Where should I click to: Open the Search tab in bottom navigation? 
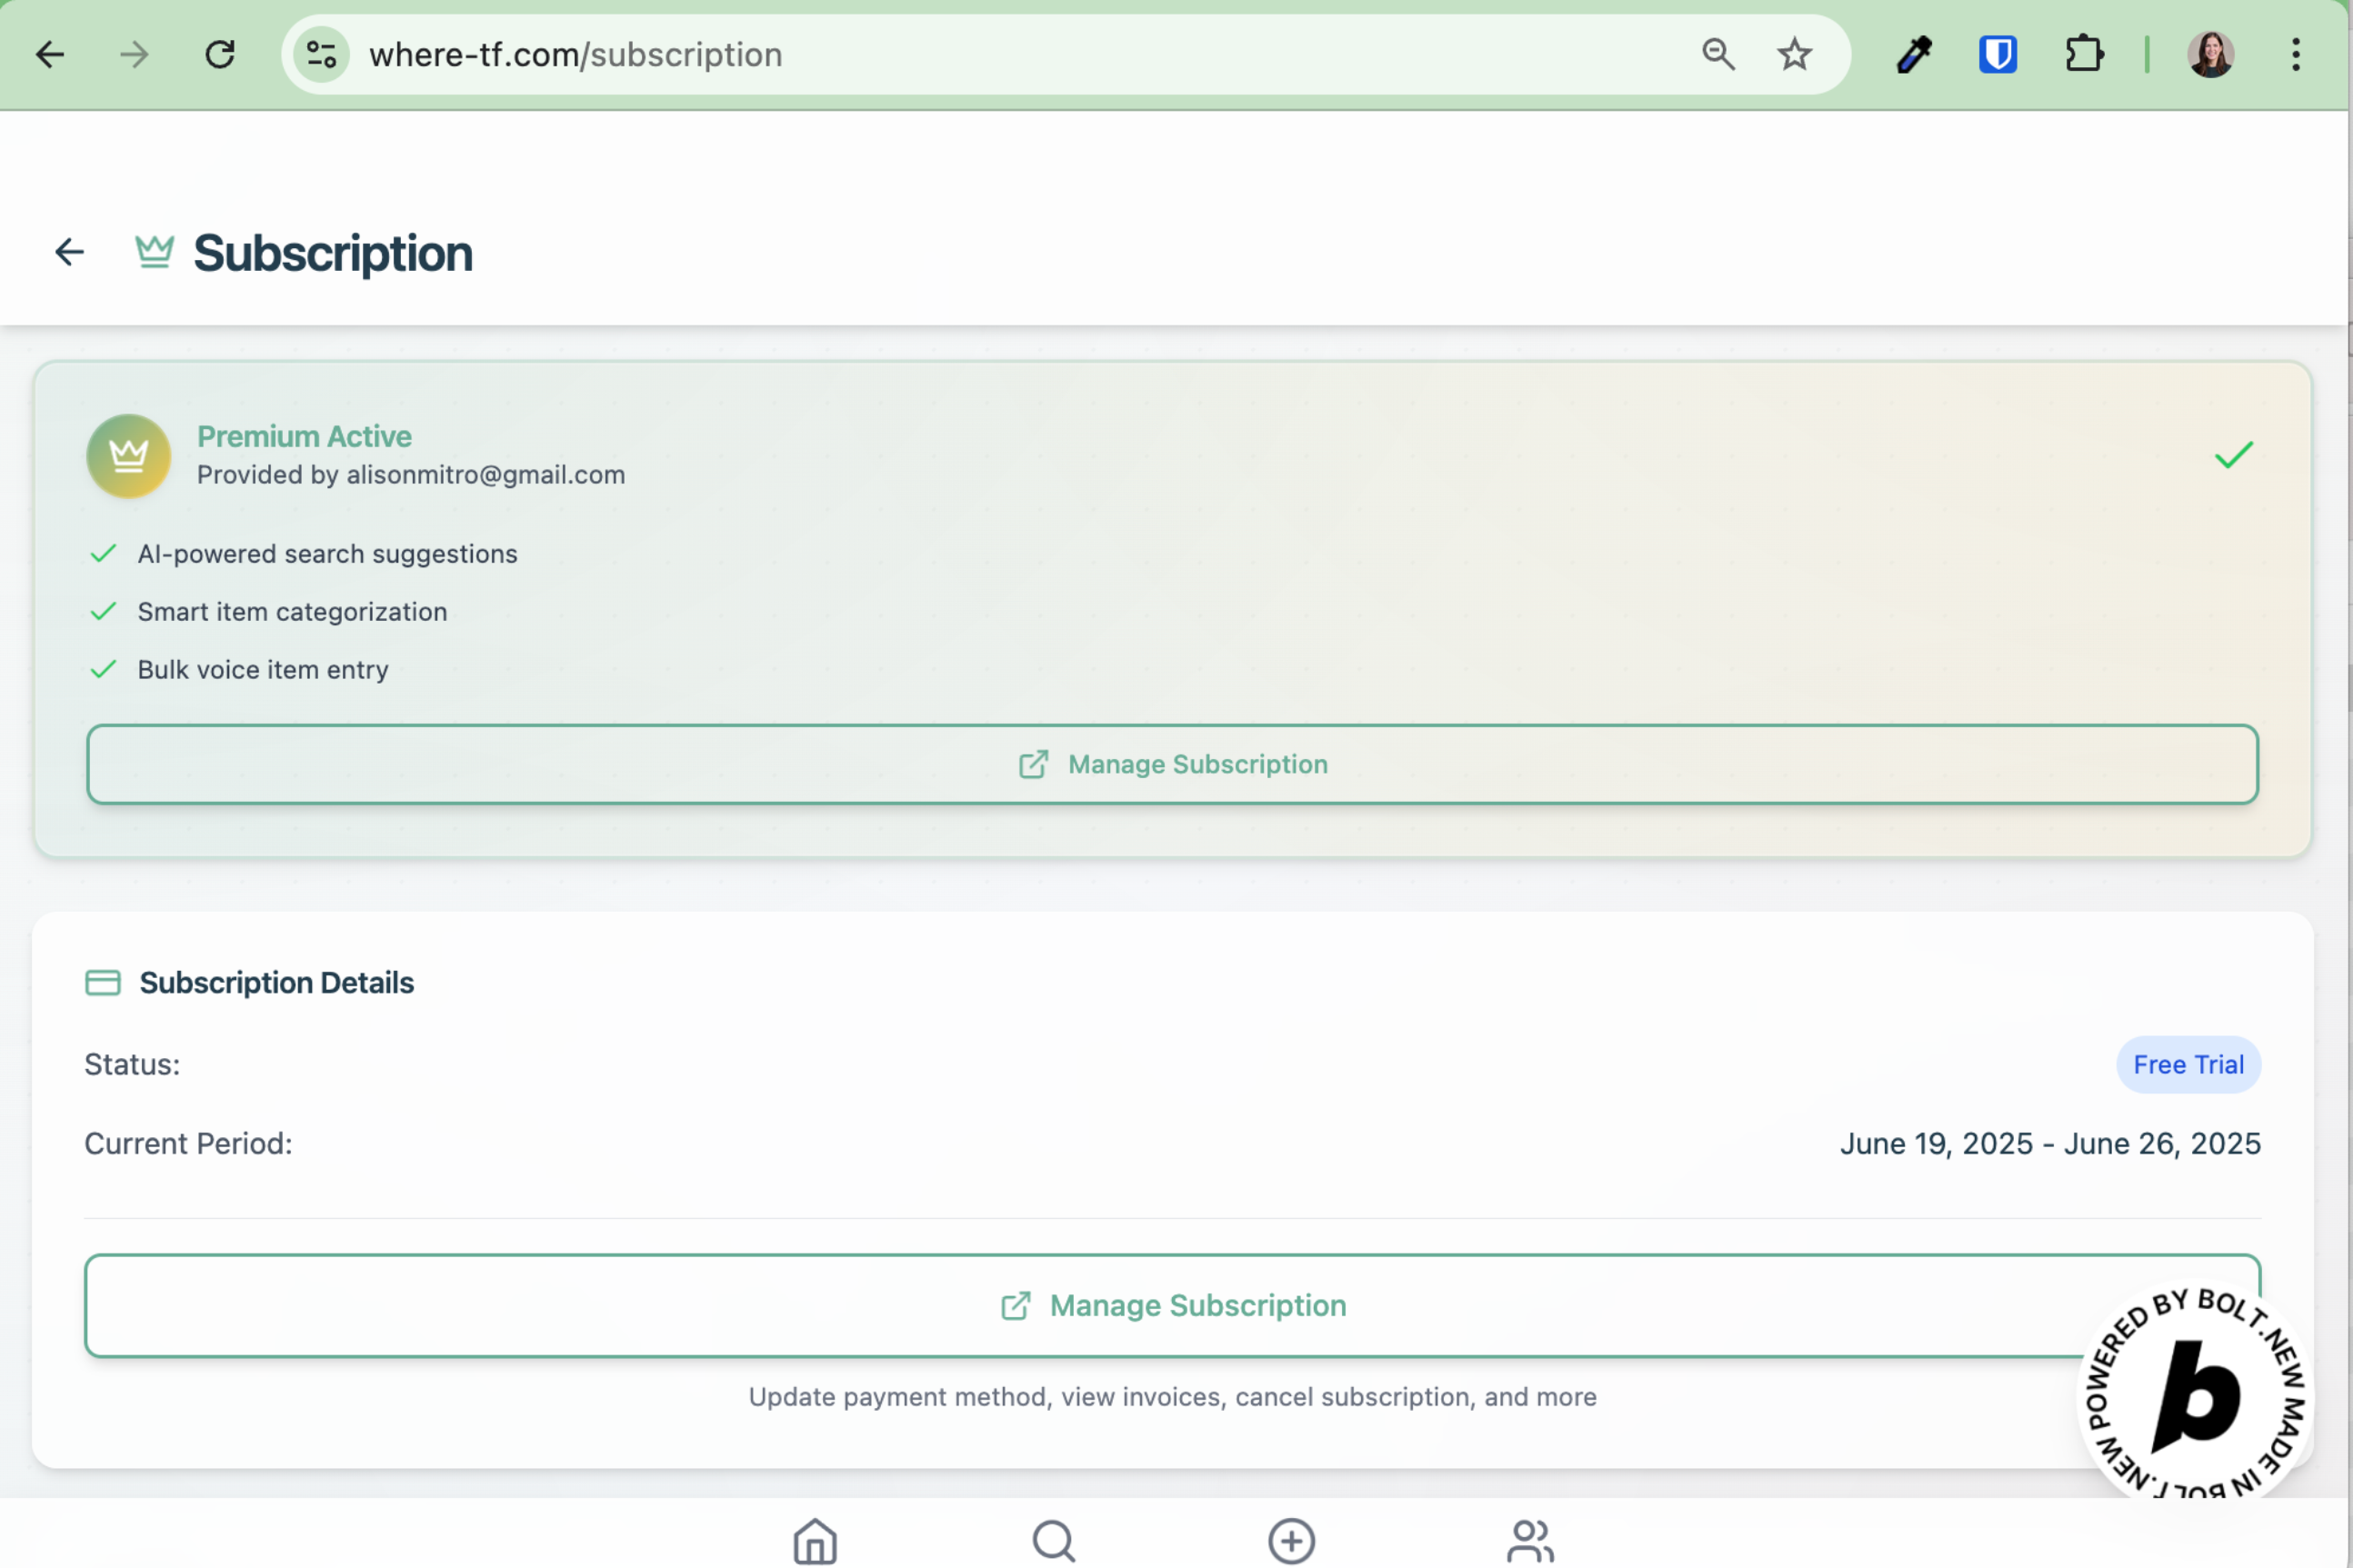coord(1053,1540)
